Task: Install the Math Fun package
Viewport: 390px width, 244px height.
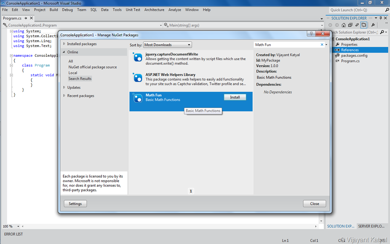Action: (x=235, y=97)
